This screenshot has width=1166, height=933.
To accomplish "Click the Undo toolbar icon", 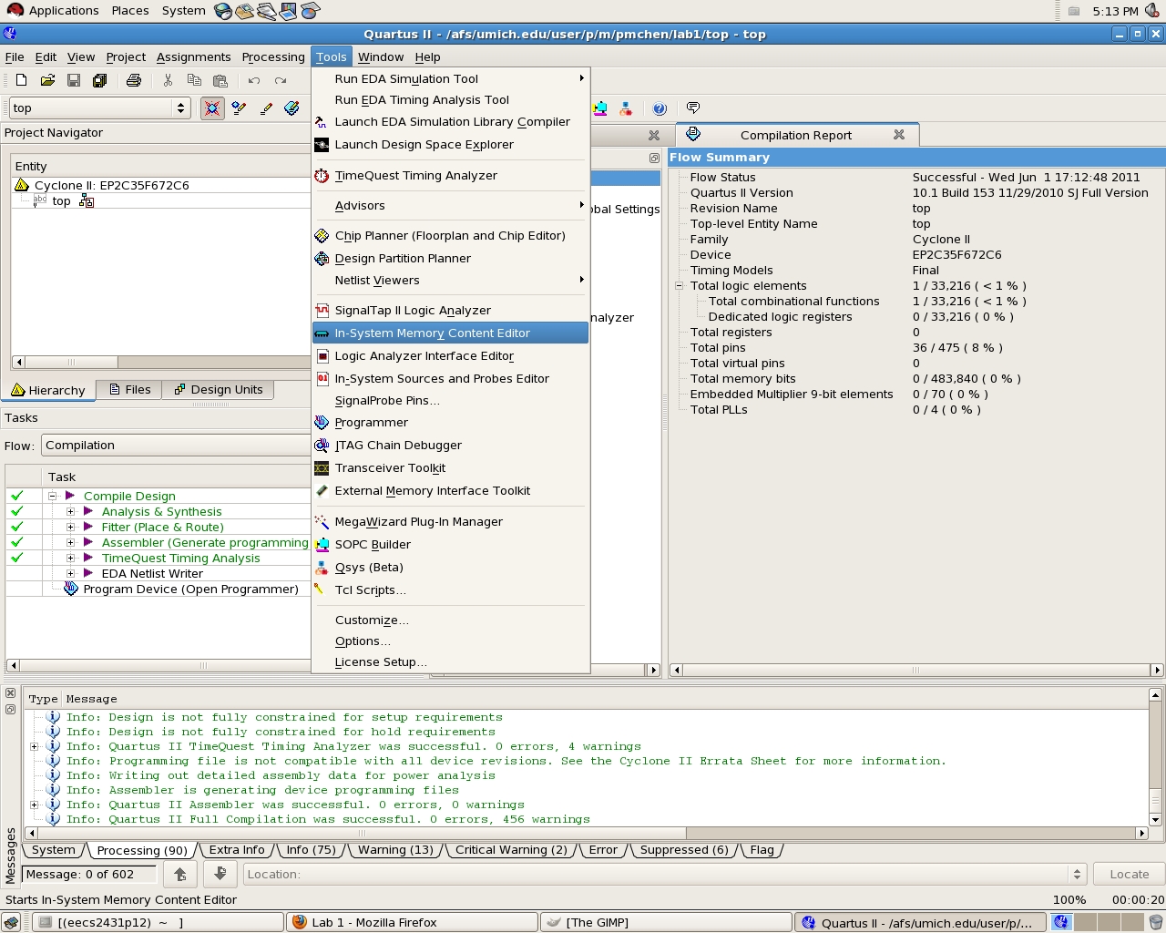I will coord(254,80).
